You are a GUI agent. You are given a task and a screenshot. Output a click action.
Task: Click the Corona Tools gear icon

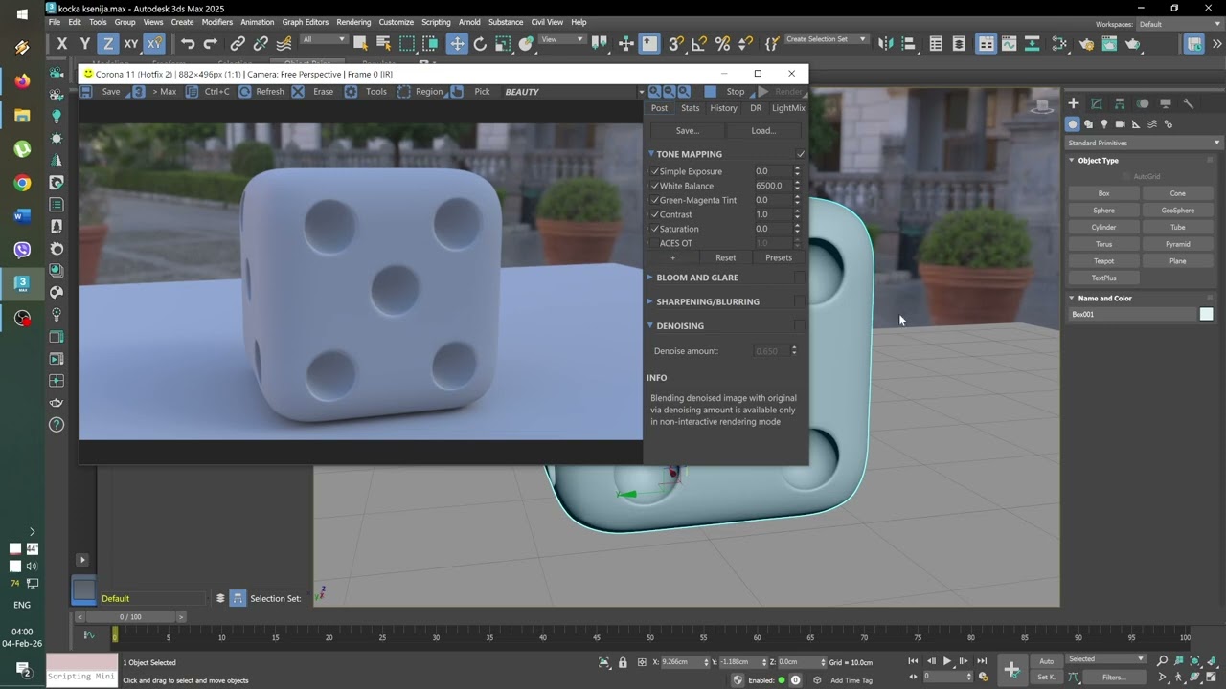(351, 91)
